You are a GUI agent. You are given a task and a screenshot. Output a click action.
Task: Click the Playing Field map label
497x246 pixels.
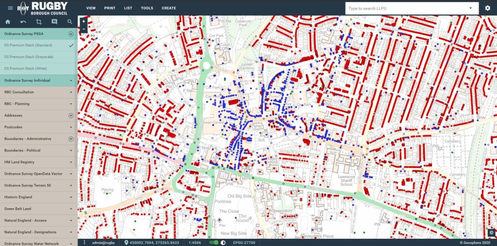pos(107,192)
